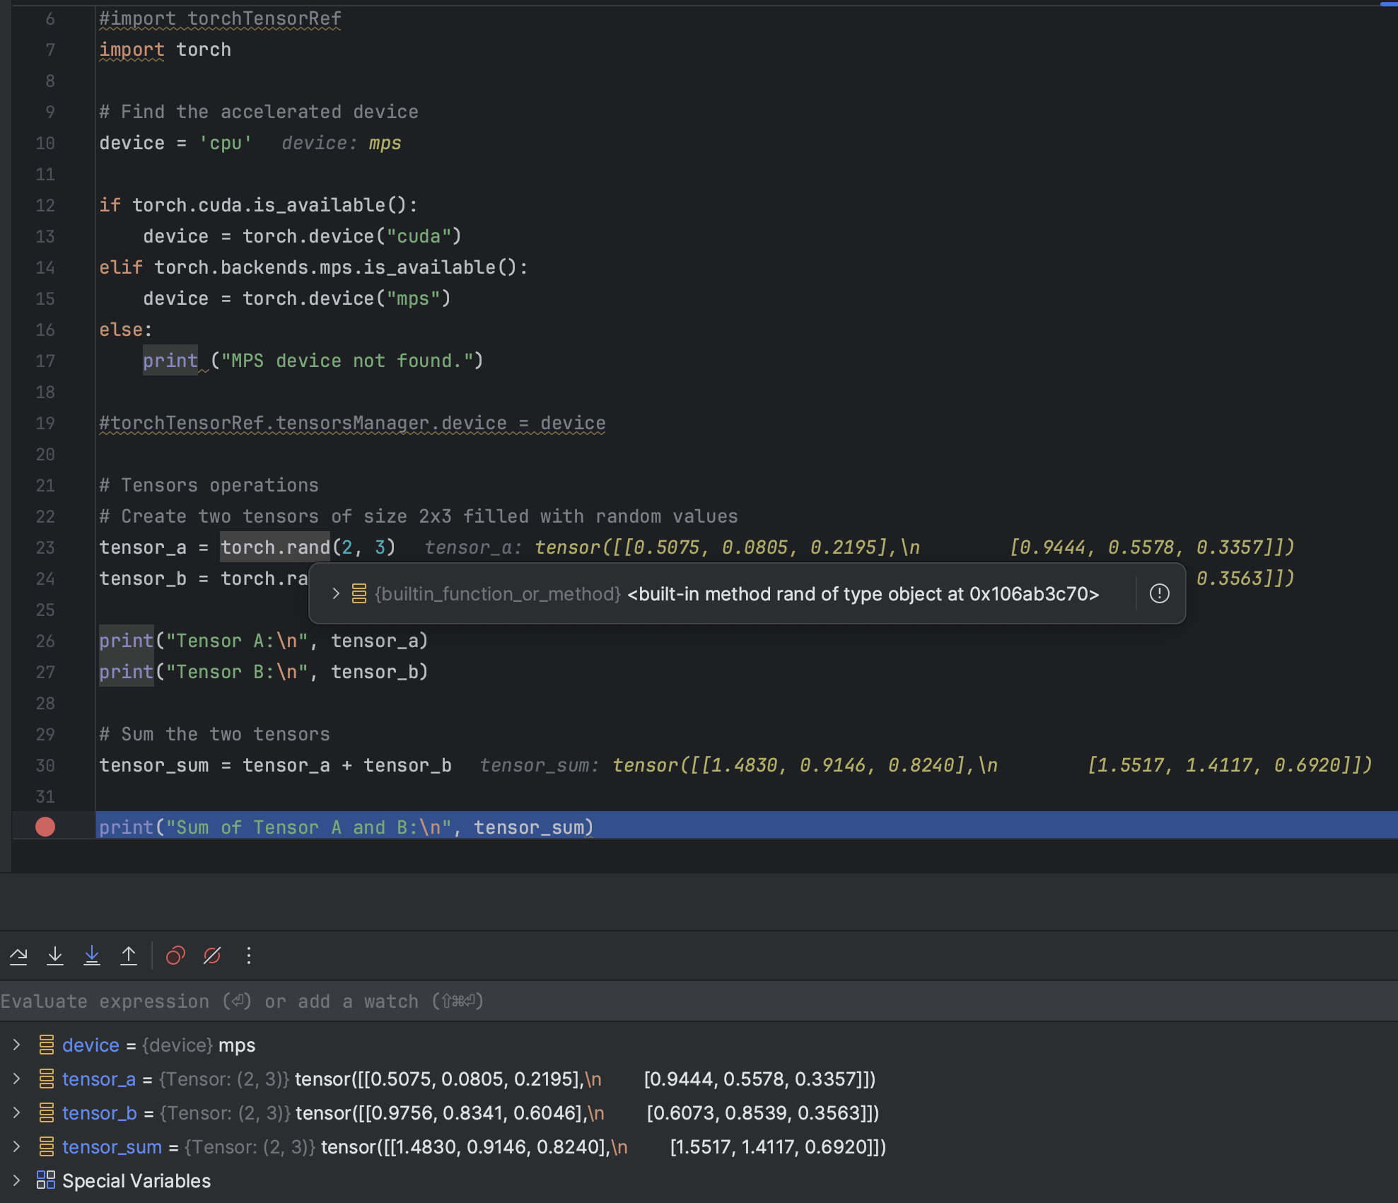Expand the device variable node
The height and width of the screenshot is (1203, 1398).
(17, 1045)
